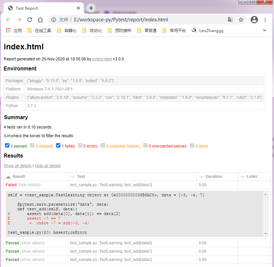The width and height of the screenshot is (274, 267).
Task: Open the 自动化 bookmark folder
Action: coord(92,31)
